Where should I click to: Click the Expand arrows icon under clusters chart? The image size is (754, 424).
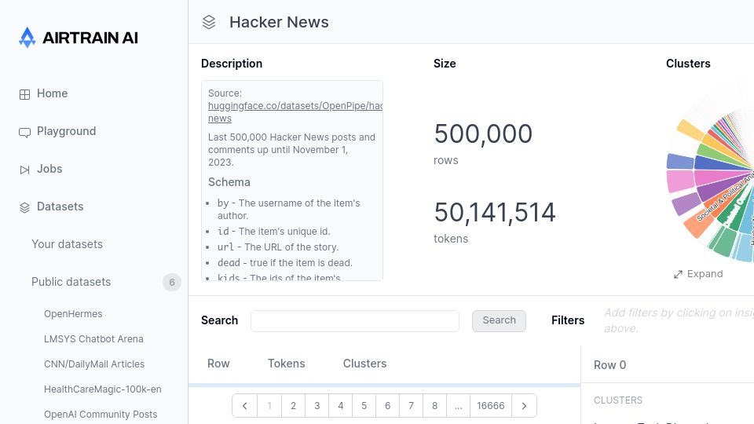pyautogui.click(x=678, y=275)
